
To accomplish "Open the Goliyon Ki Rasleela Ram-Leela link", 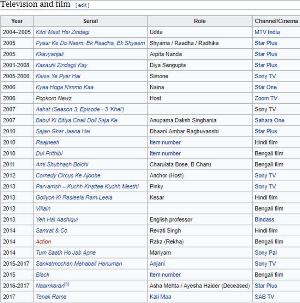I will (74, 198).
